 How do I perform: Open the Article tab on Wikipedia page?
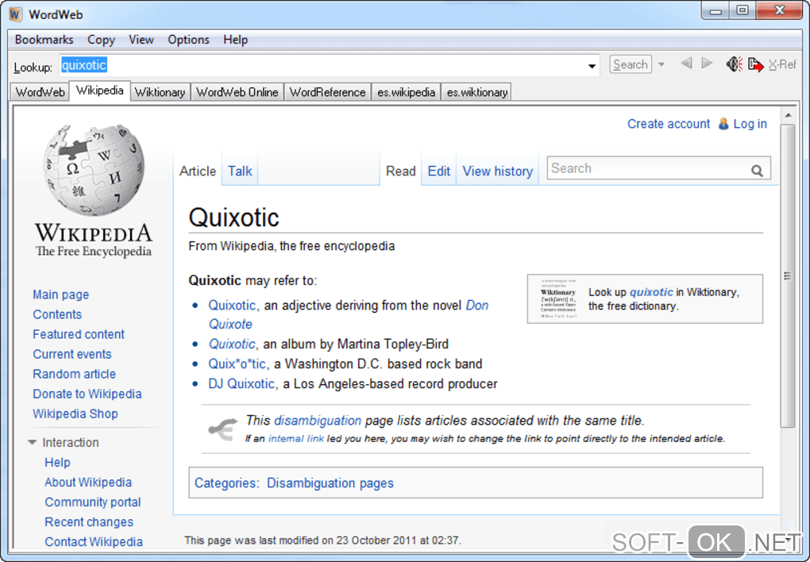point(197,171)
